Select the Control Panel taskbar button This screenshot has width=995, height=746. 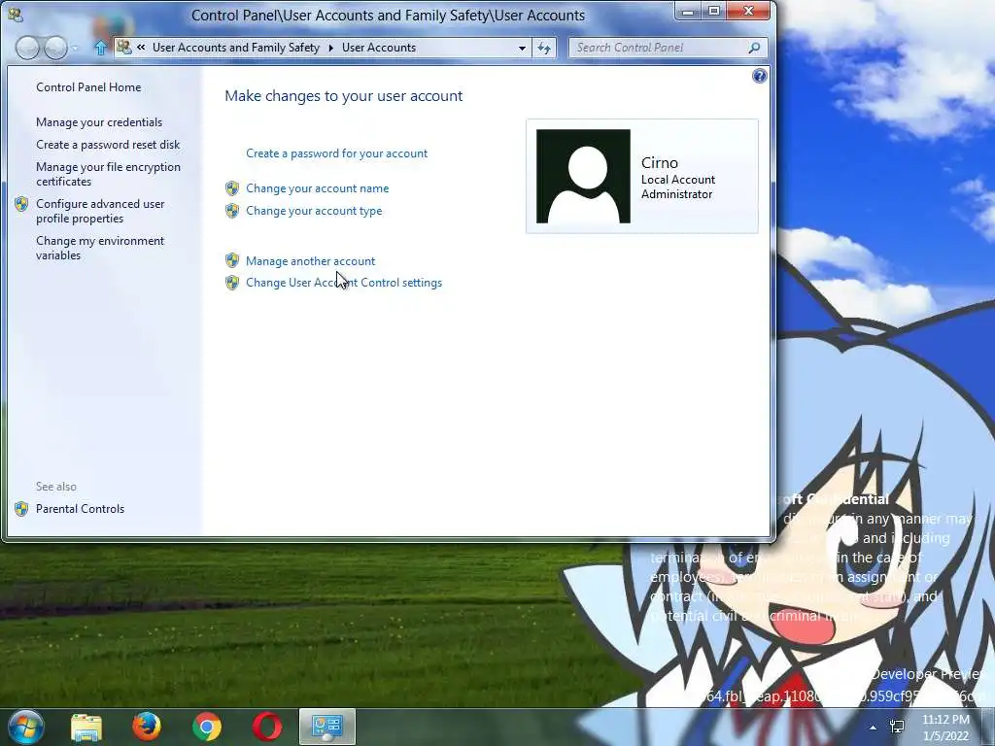click(x=327, y=727)
